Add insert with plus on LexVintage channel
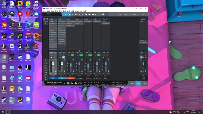This screenshot has height=114, width=203. click(x=83, y=19)
